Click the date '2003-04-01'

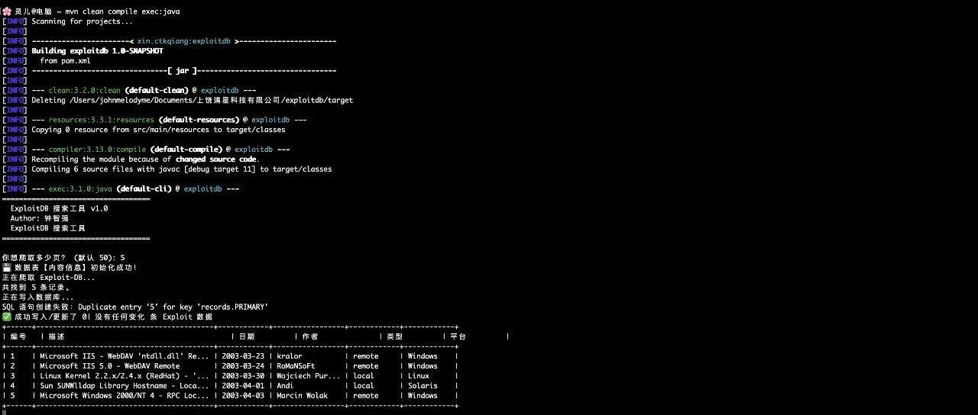pyautogui.click(x=243, y=386)
